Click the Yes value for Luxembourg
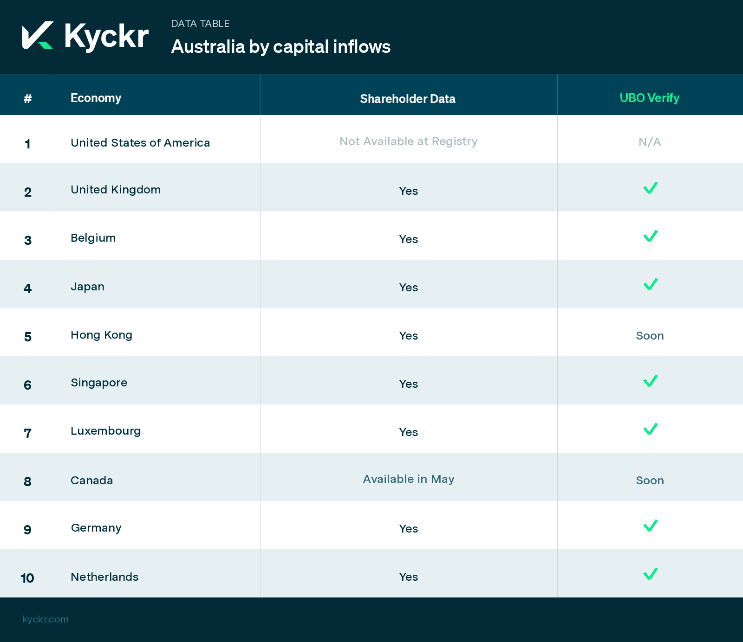 tap(409, 432)
